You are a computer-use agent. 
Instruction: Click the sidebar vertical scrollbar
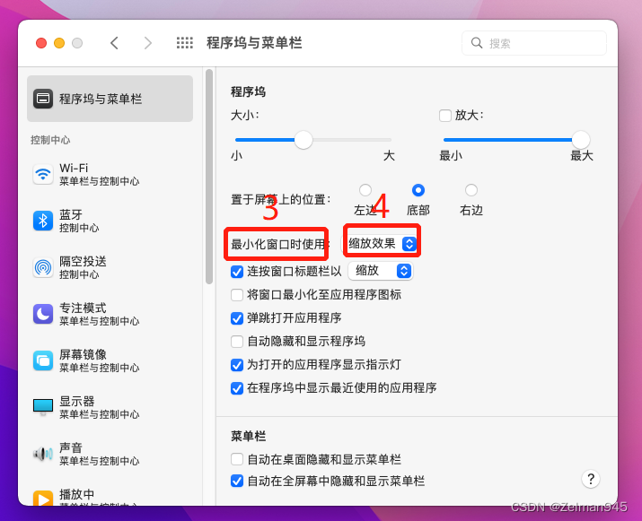click(209, 177)
